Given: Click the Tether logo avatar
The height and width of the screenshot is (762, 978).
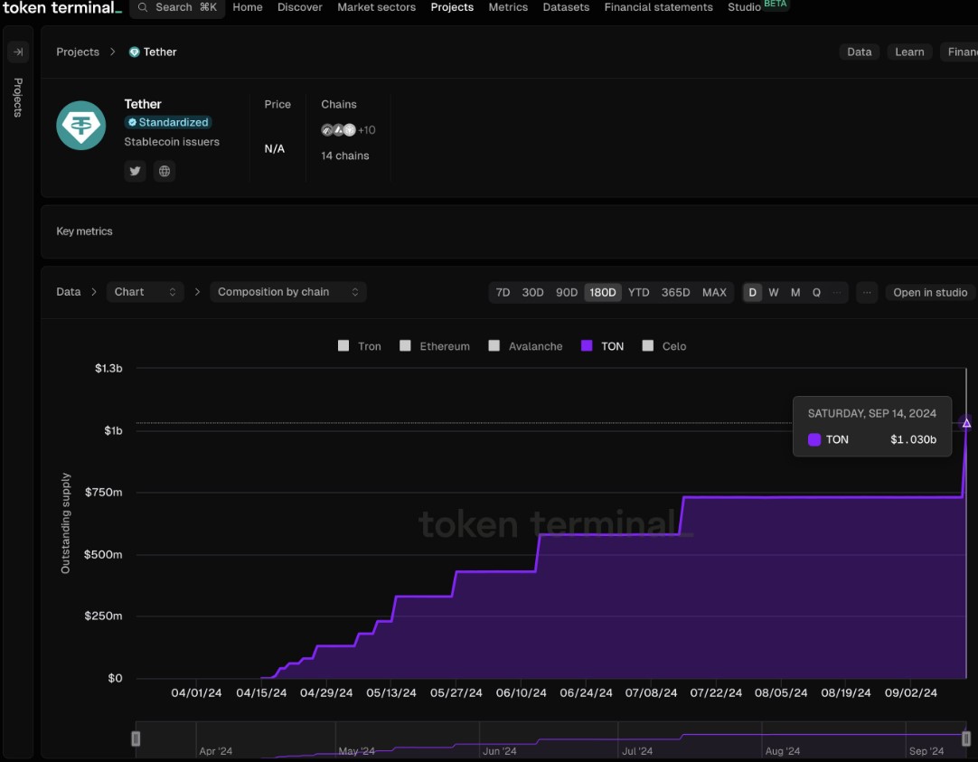Looking at the screenshot, I should [81, 126].
